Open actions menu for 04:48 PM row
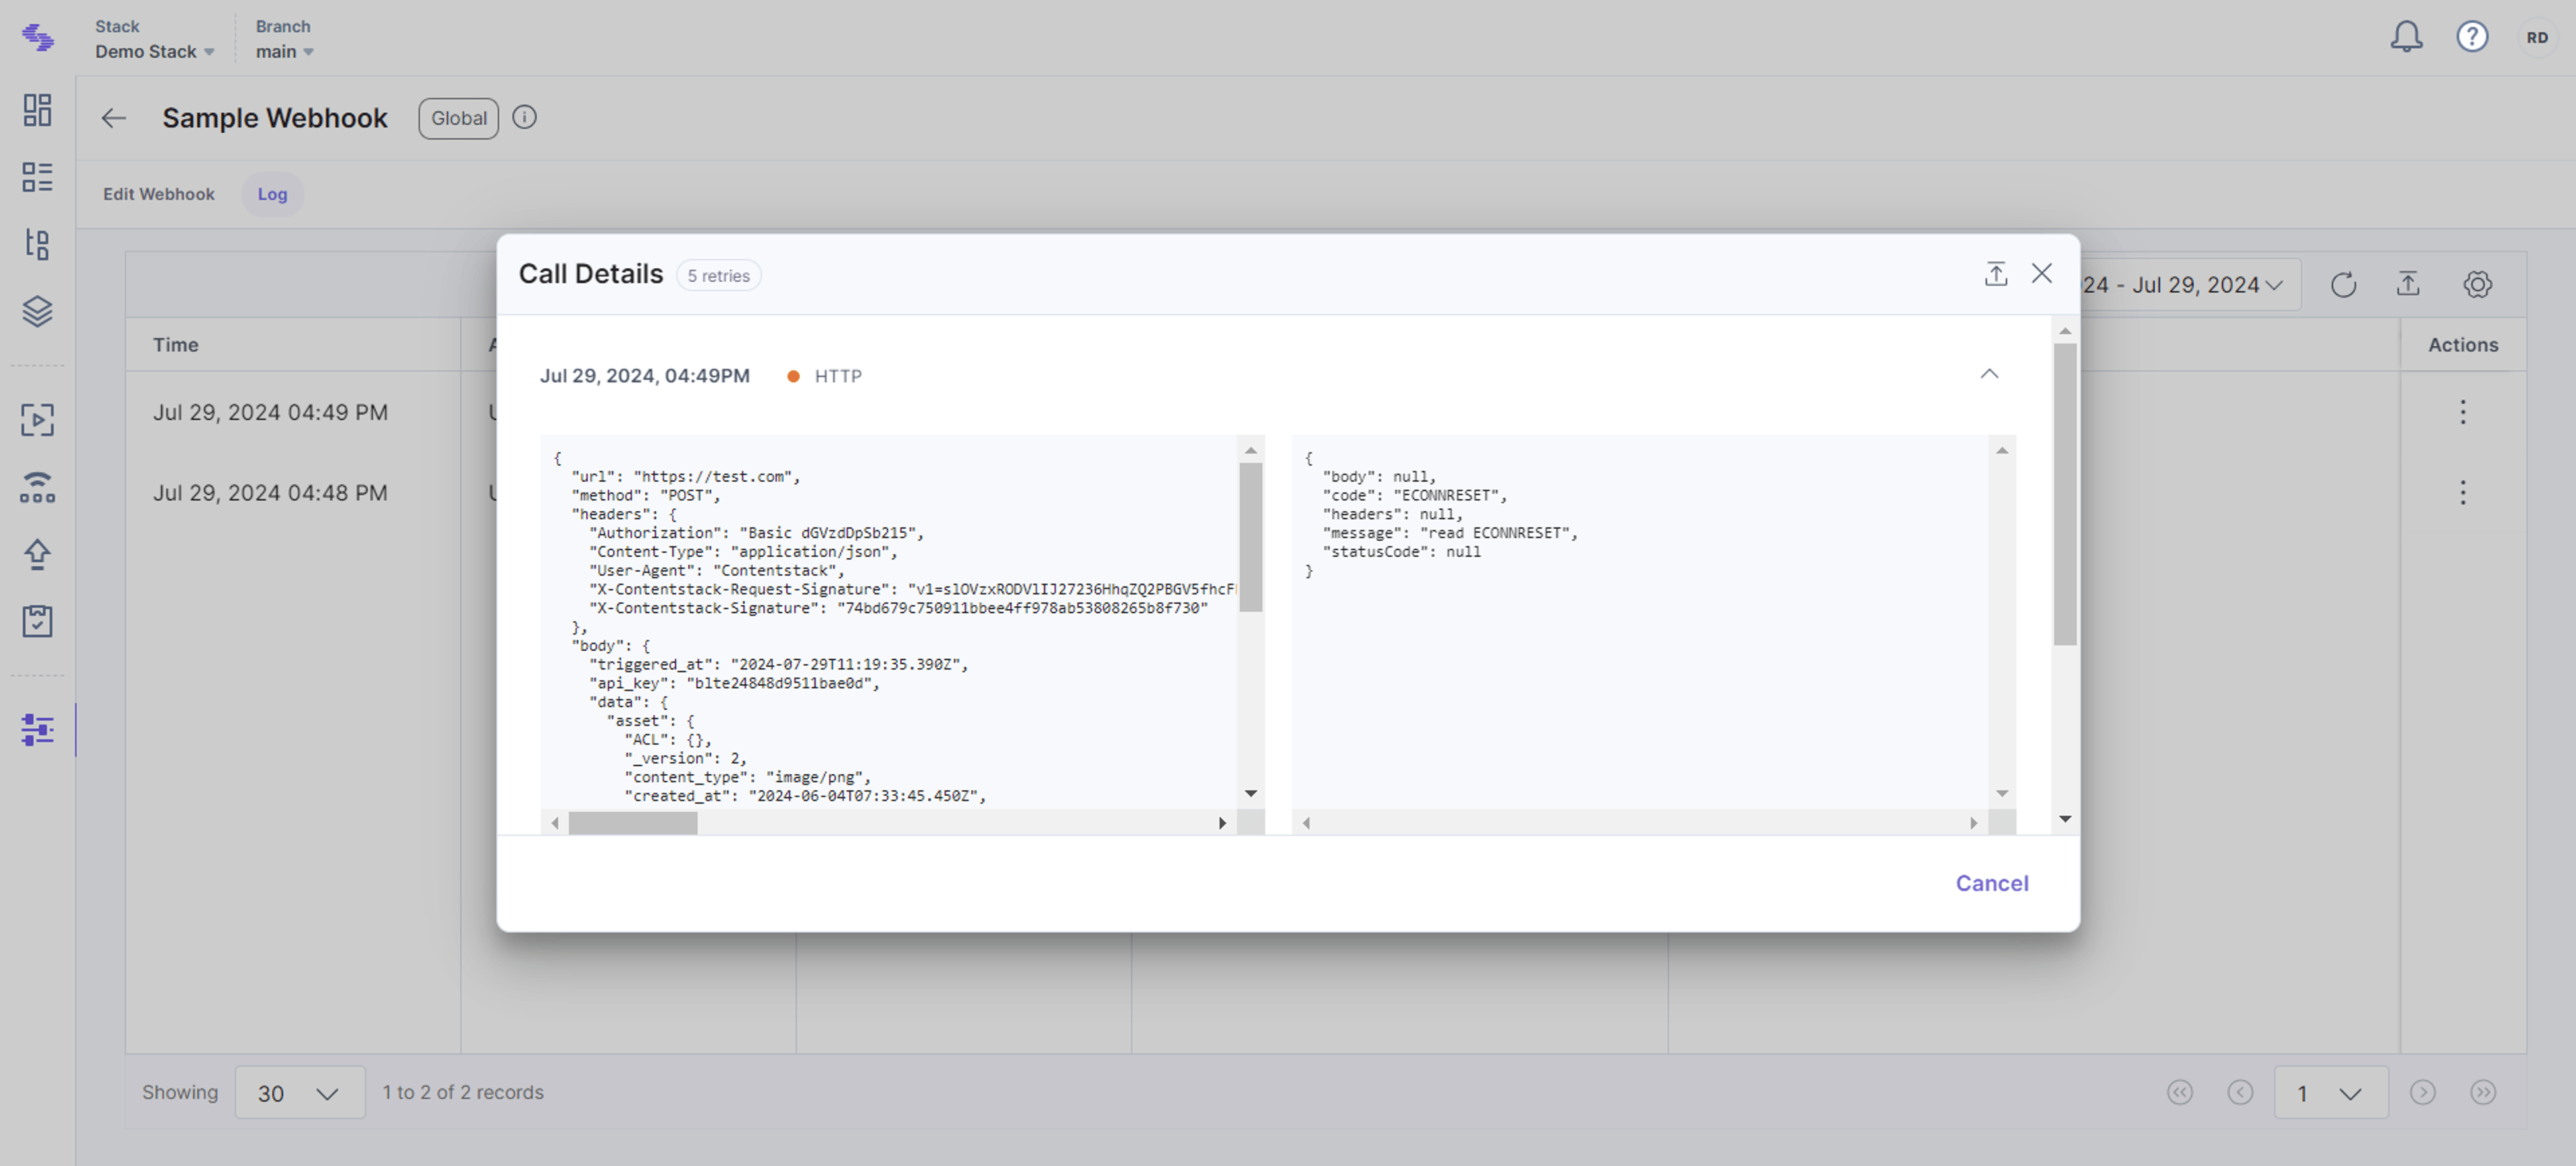 pos(2462,492)
